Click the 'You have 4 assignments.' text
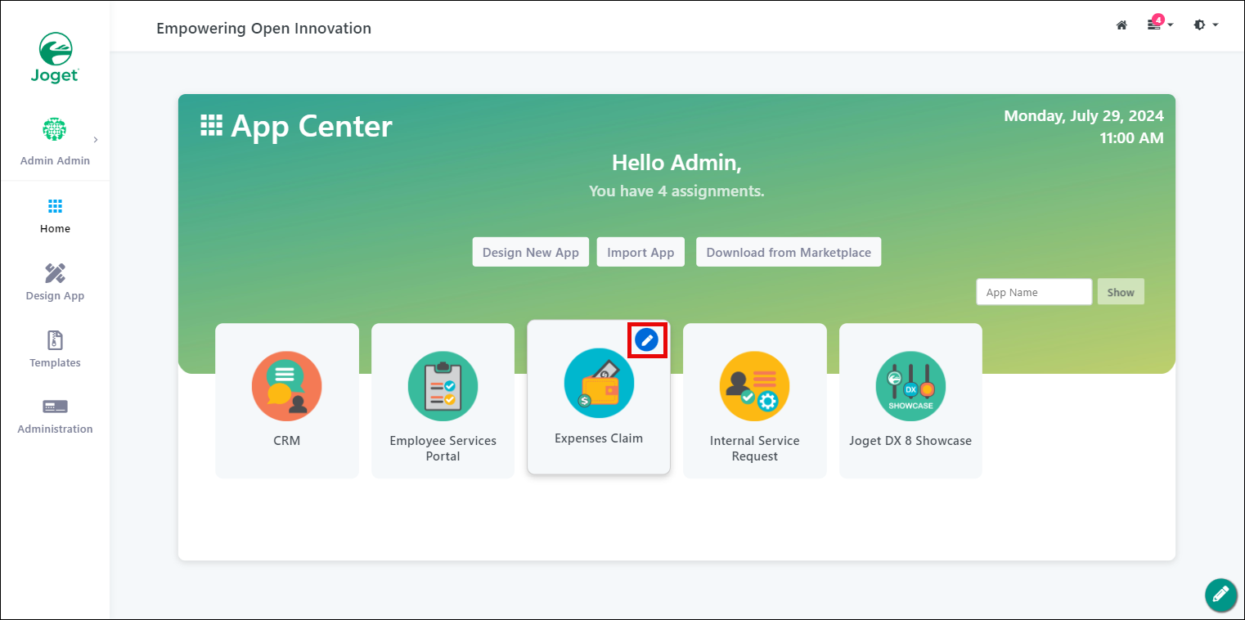1245x620 pixels. [x=676, y=191]
